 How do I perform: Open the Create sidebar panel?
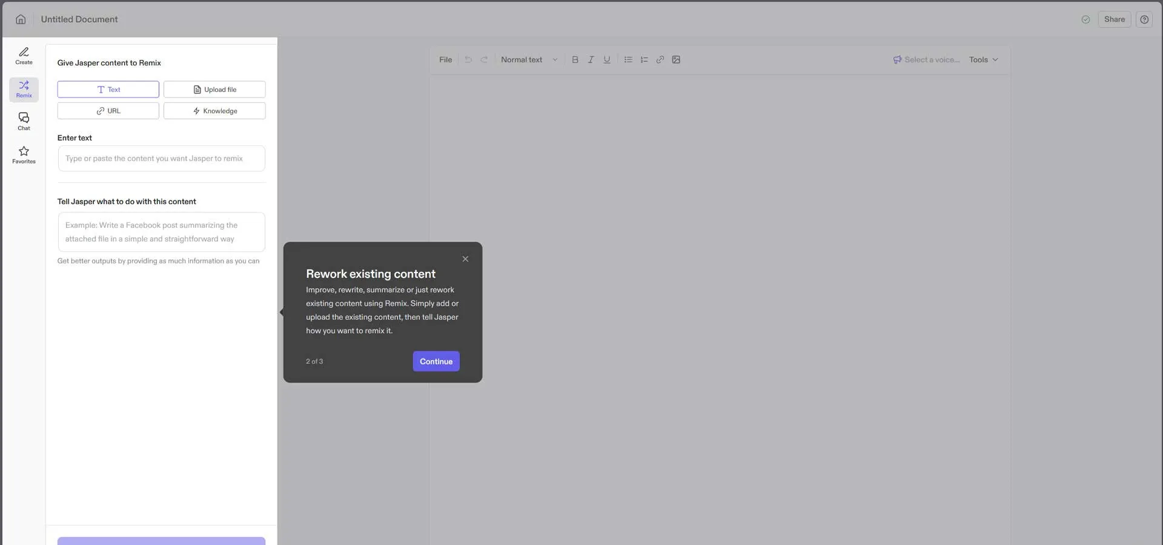pos(24,56)
